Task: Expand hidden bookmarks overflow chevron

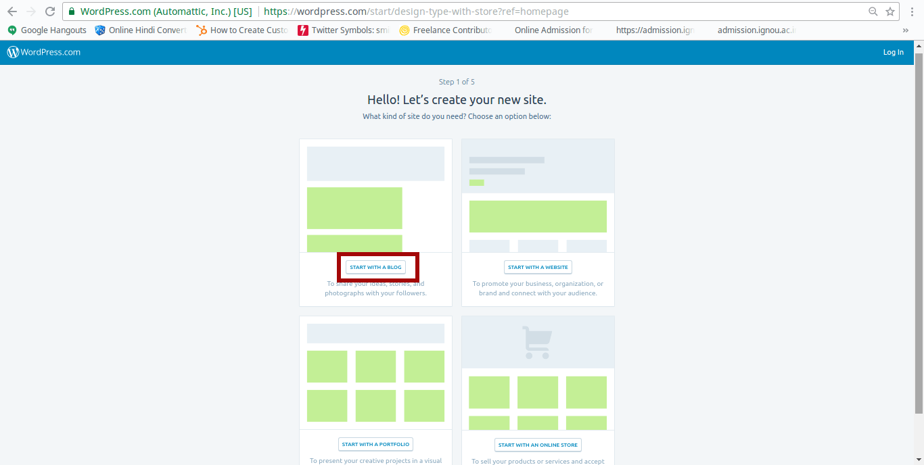Action: (x=906, y=30)
